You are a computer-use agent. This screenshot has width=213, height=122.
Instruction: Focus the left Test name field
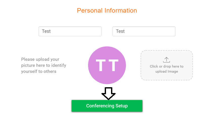pyautogui.click(x=70, y=32)
